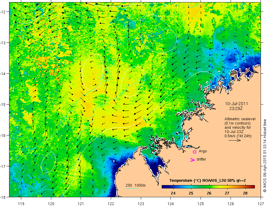Viewport: 267px width, 206px height.
Task: Click the 'and velocity for' legend line
Action: [238, 128]
